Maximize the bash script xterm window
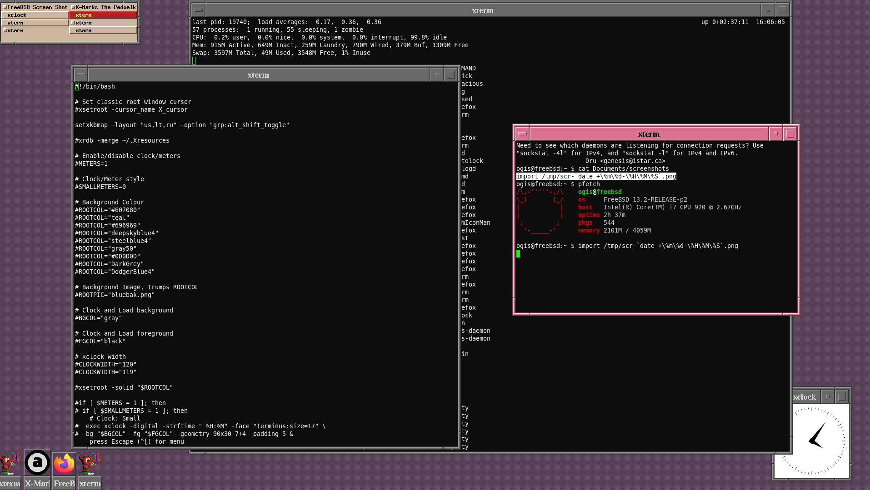 pyautogui.click(x=450, y=74)
